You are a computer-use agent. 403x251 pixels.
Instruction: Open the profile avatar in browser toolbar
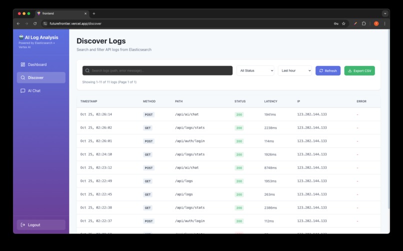[376, 23]
